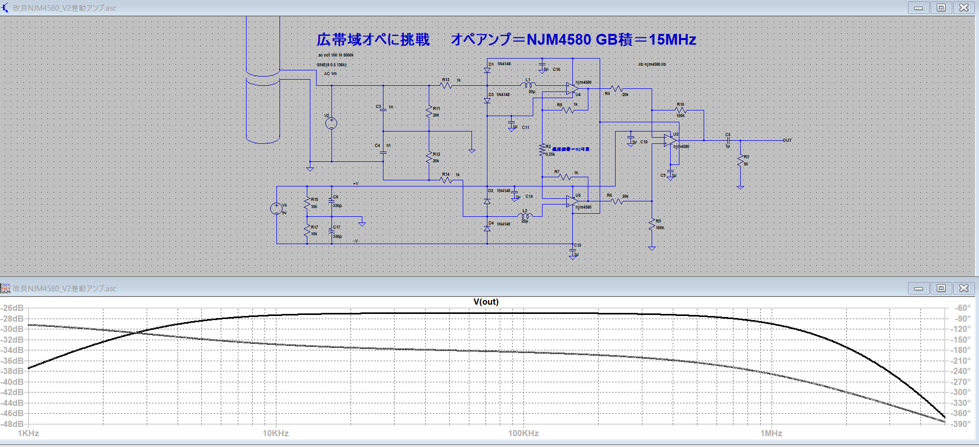Select capacitor C5 near the OUT node
Screen dimensions: 979x447
[728, 140]
